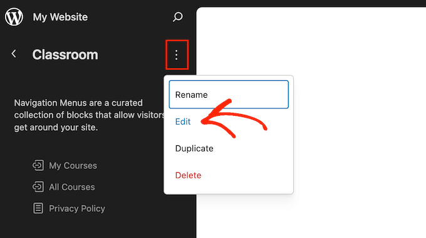Click the My Courses link icon
This screenshot has width=426, height=238.
[x=38, y=165]
